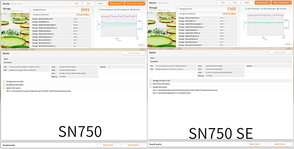Click the chart Details button in right window

288,44
